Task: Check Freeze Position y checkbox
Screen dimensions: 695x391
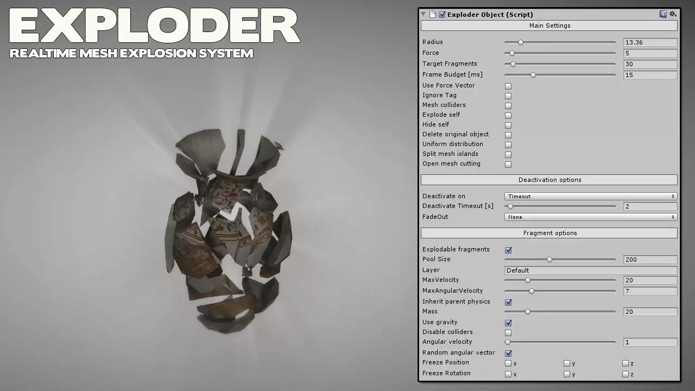Action: point(567,363)
